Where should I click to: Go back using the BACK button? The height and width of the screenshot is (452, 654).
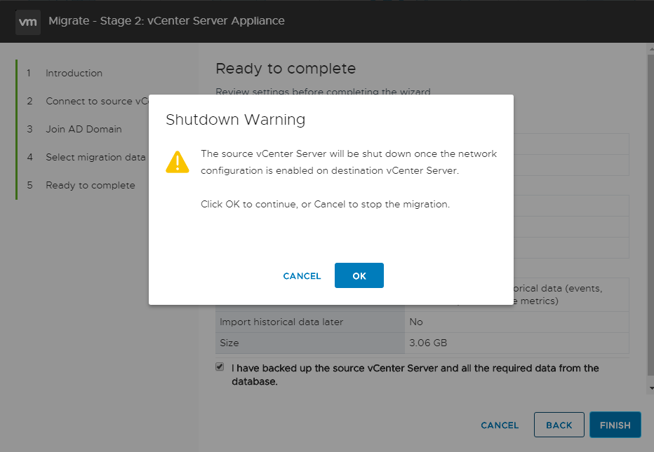tap(559, 425)
